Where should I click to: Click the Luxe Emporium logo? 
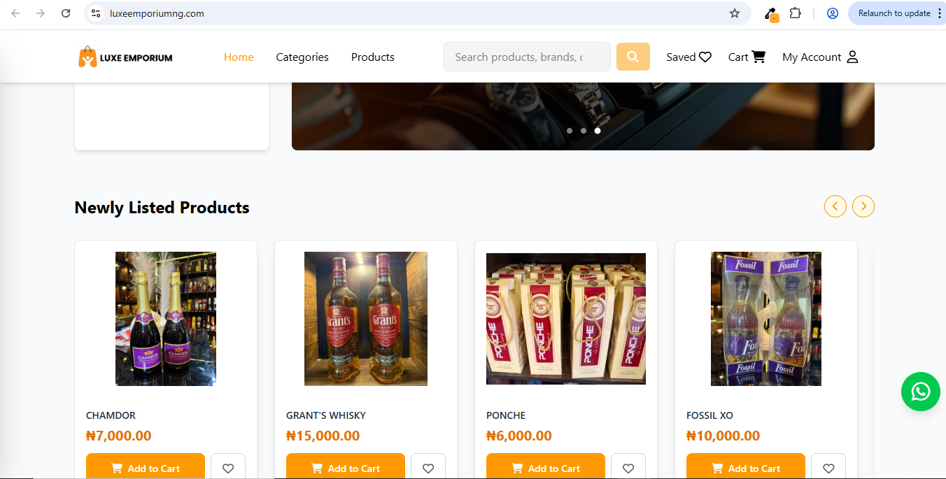[125, 57]
